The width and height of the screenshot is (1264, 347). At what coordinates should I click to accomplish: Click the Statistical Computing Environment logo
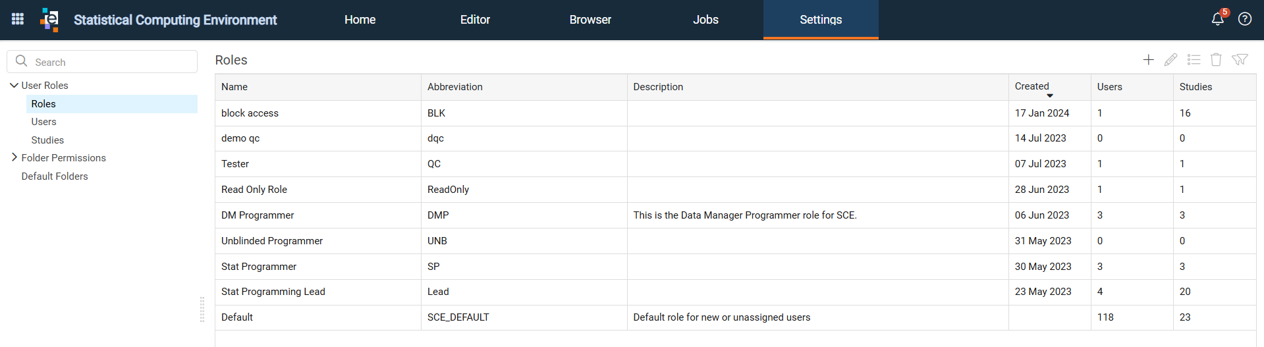tap(49, 20)
